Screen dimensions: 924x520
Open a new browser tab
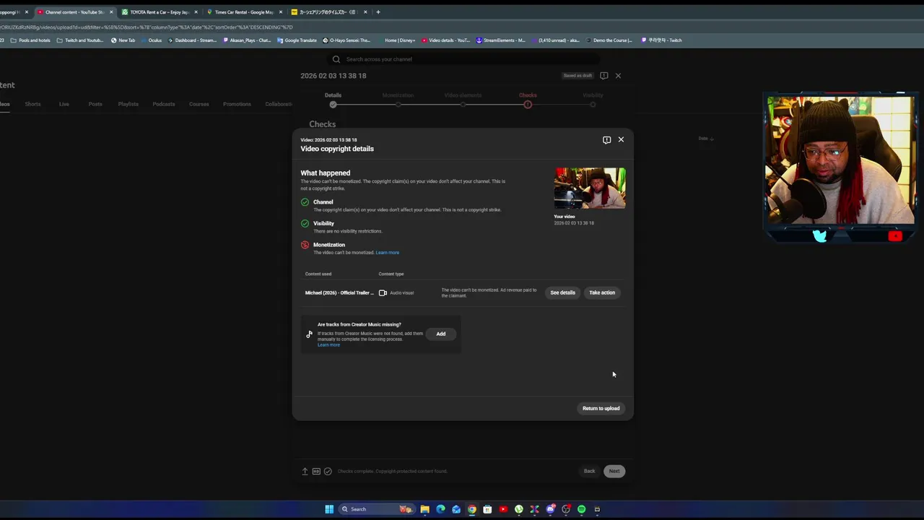click(x=378, y=12)
